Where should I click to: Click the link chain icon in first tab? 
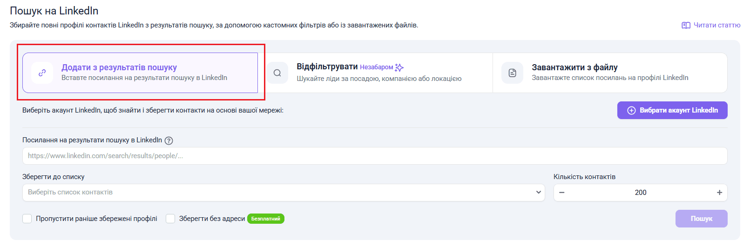(42, 73)
